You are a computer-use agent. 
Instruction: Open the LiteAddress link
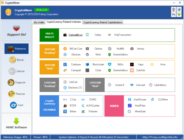click(x=160, y=85)
